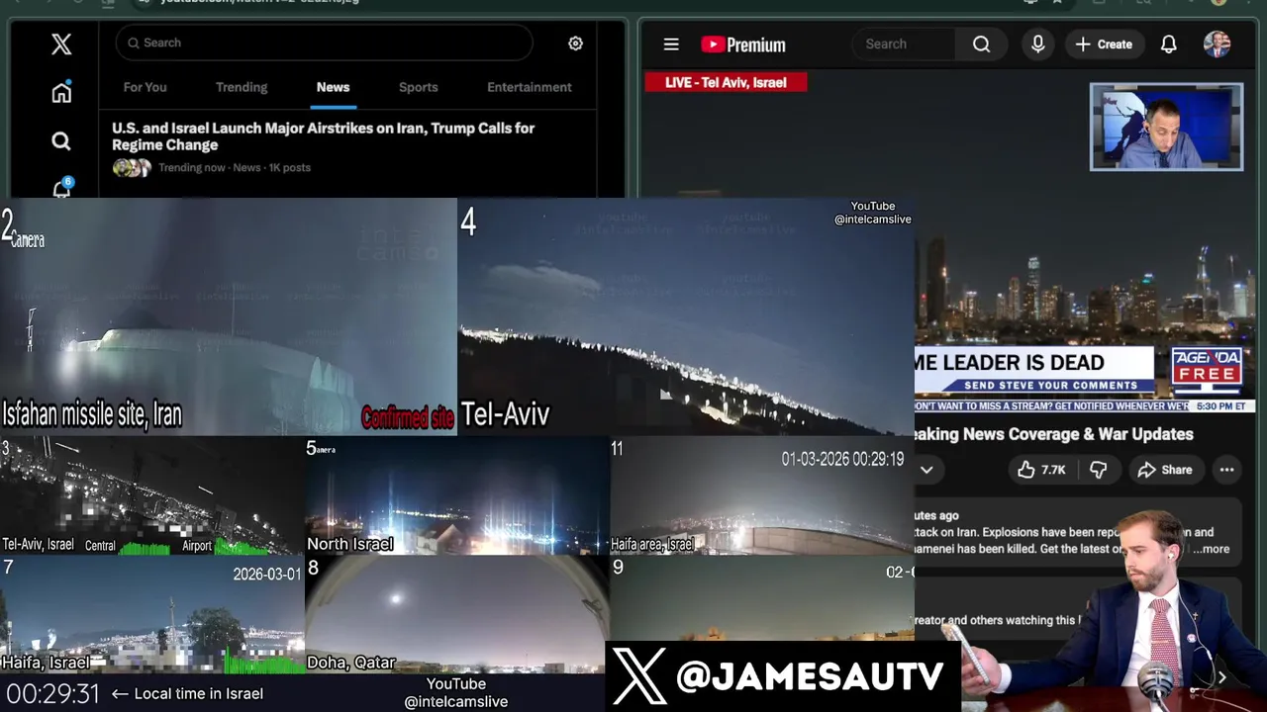This screenshot has height=712, width=1267.
Task: Click the LIVE - Tel Aviv, Israel banner
Action: pyautogui.click(x=726, y=82)
